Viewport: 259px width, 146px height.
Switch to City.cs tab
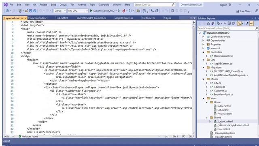pos(168,18)
